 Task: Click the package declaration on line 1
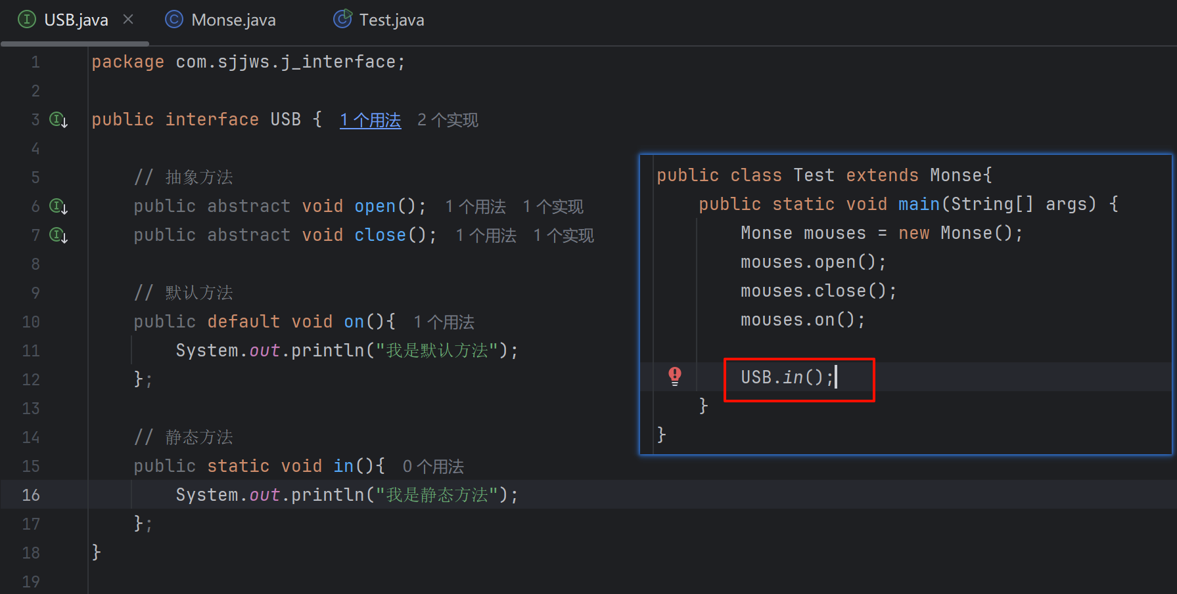(x=248, y=62)
